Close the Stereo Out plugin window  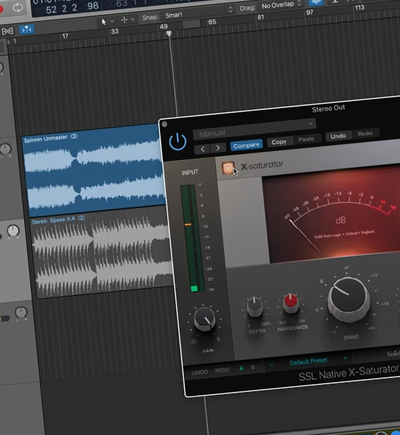point(164,125)
